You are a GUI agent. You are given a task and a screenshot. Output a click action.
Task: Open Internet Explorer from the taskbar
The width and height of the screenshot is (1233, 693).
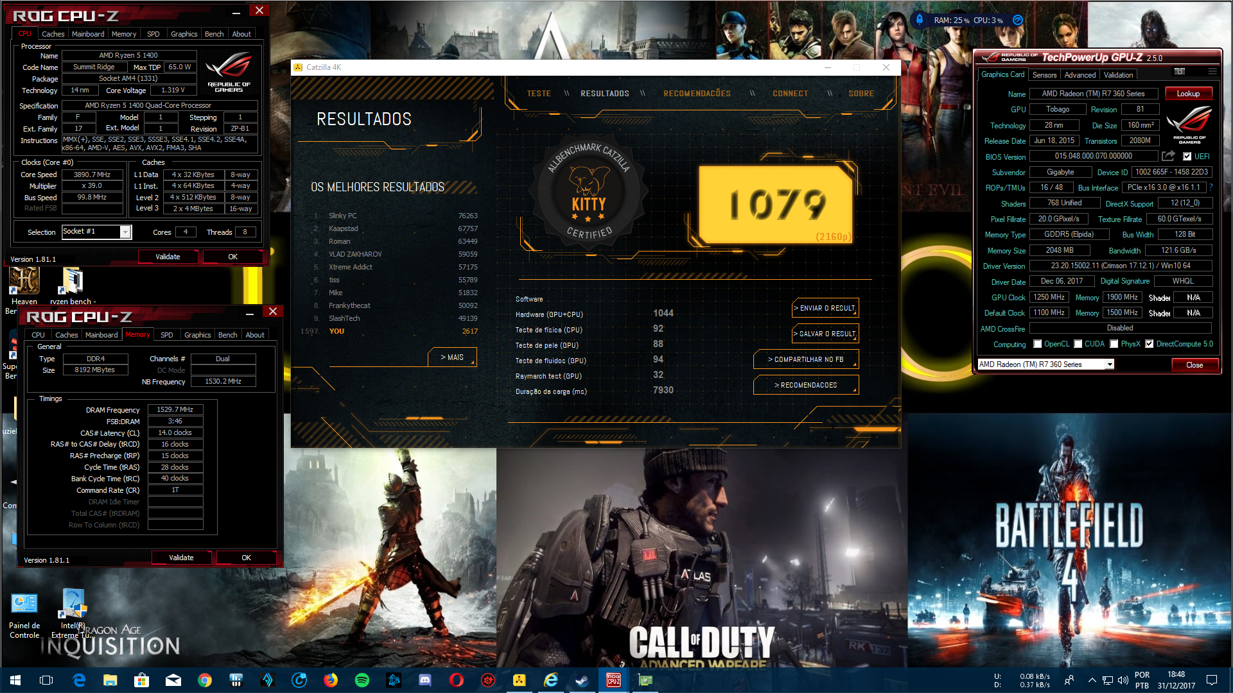click(551, 680)
